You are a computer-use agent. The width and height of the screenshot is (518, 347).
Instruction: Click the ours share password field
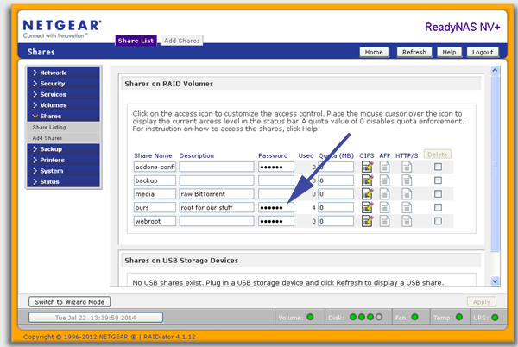coord(276,208)
